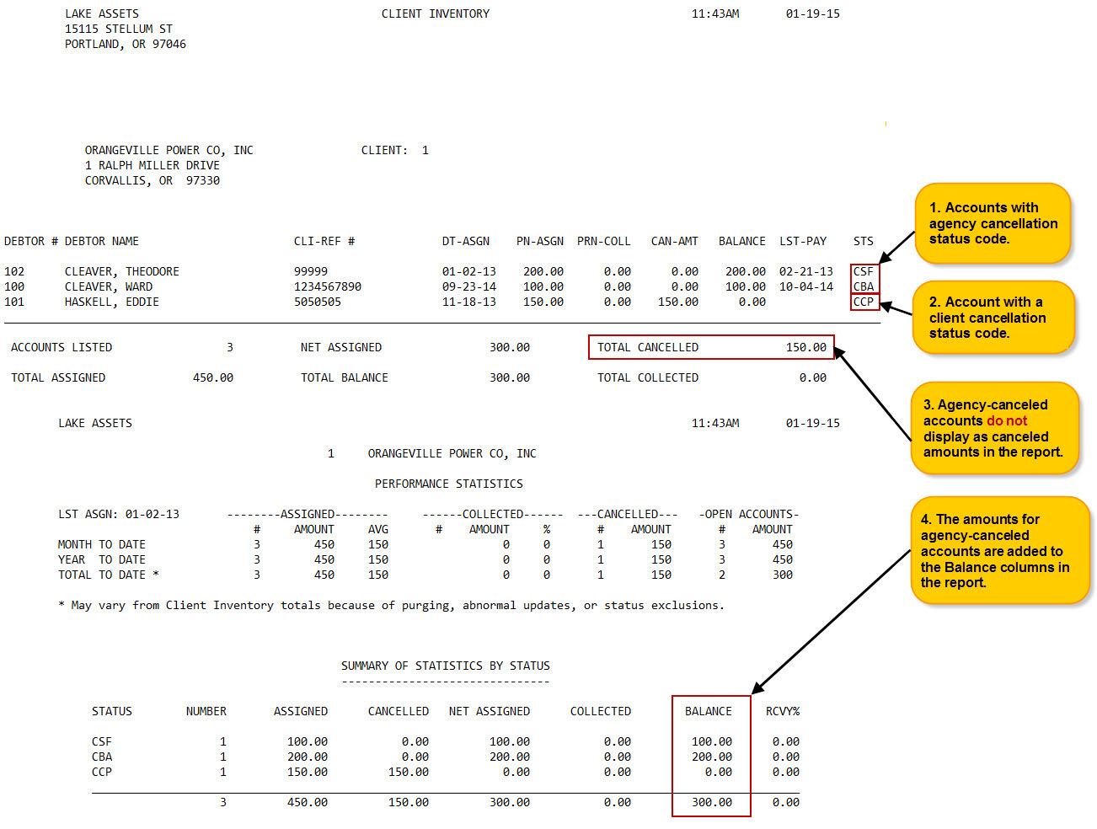Select callout 4 about Balance columns
The height and width of the screenshot is (829, 1097).
(x=998, y=550)
